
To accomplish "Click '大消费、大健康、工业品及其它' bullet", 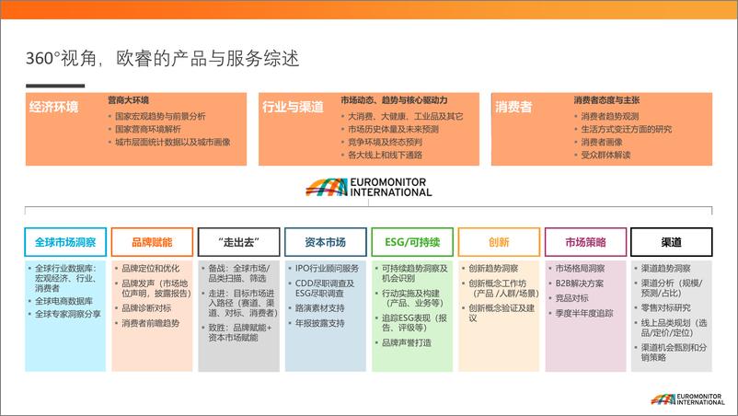I will pos(405,116).
